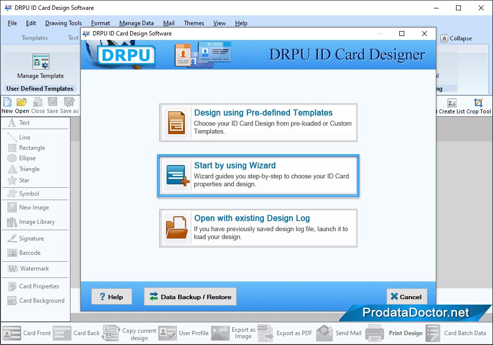Viewport: 493px width, 345px height.
Task: Open Card Properties
Action: [34, 286]
